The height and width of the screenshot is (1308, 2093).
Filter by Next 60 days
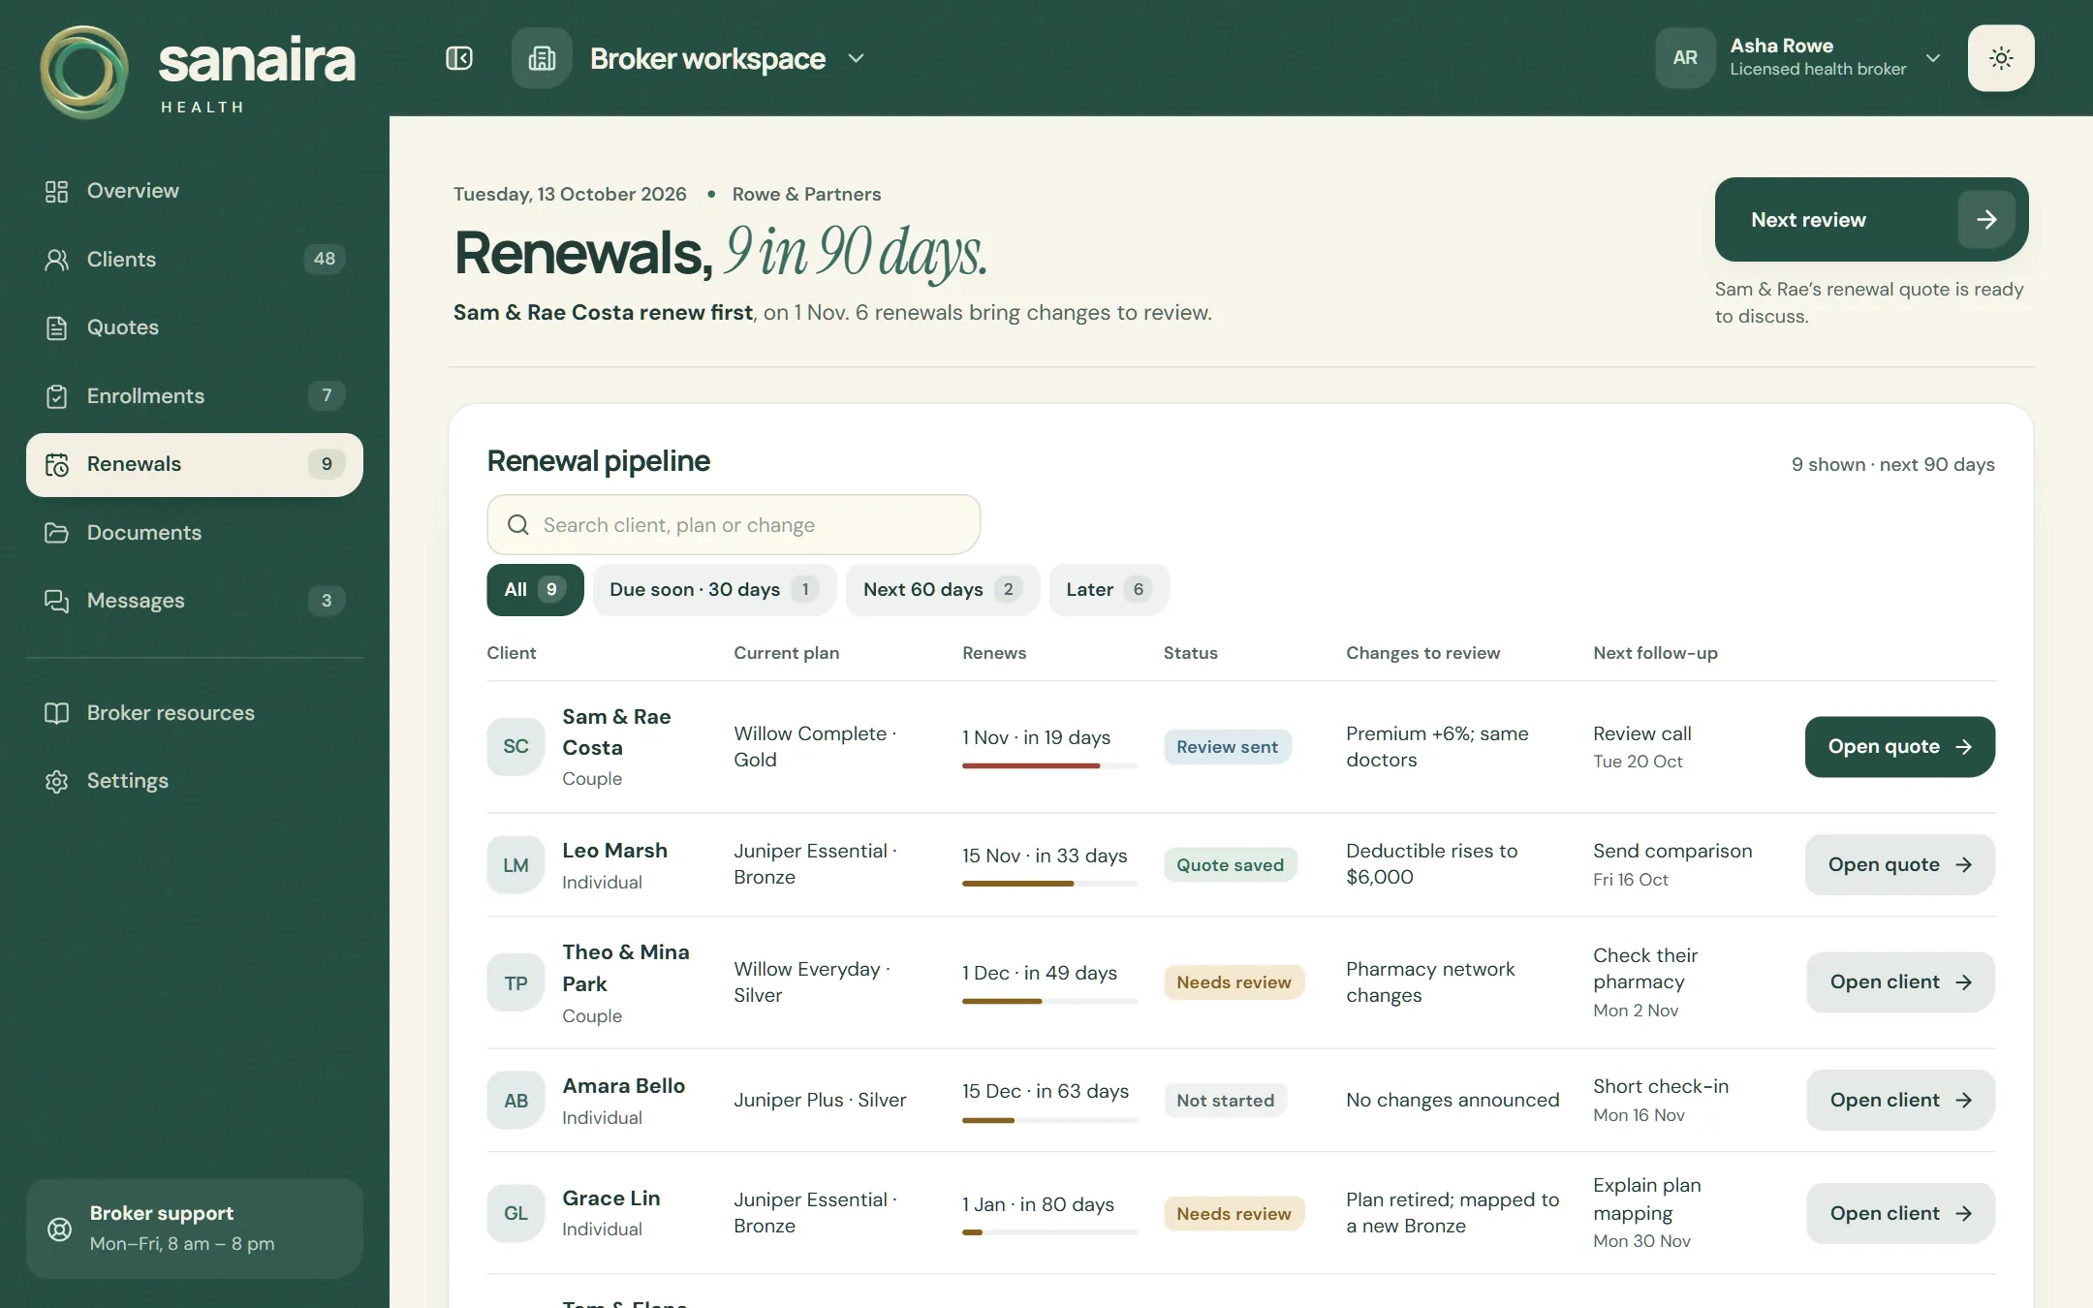(943, 589)
